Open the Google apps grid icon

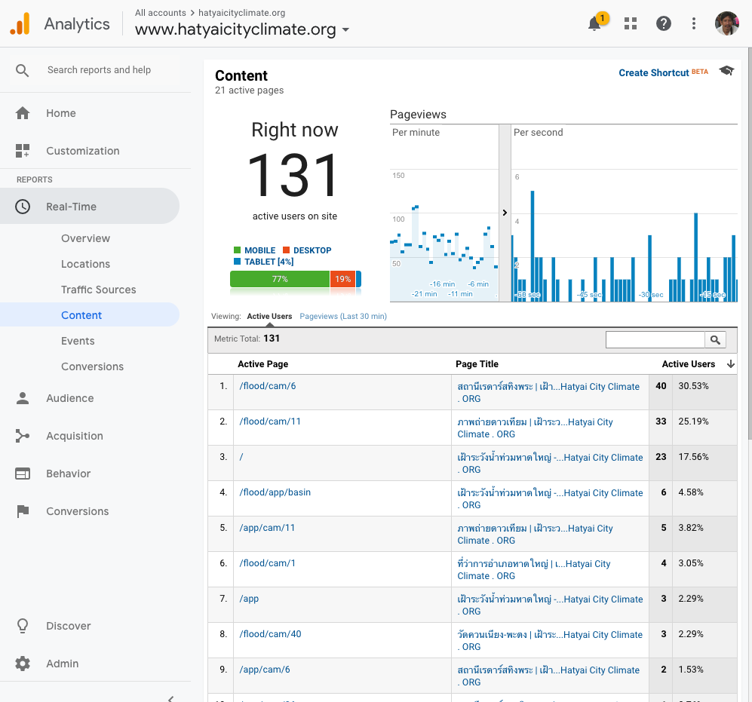pos(631,23)
